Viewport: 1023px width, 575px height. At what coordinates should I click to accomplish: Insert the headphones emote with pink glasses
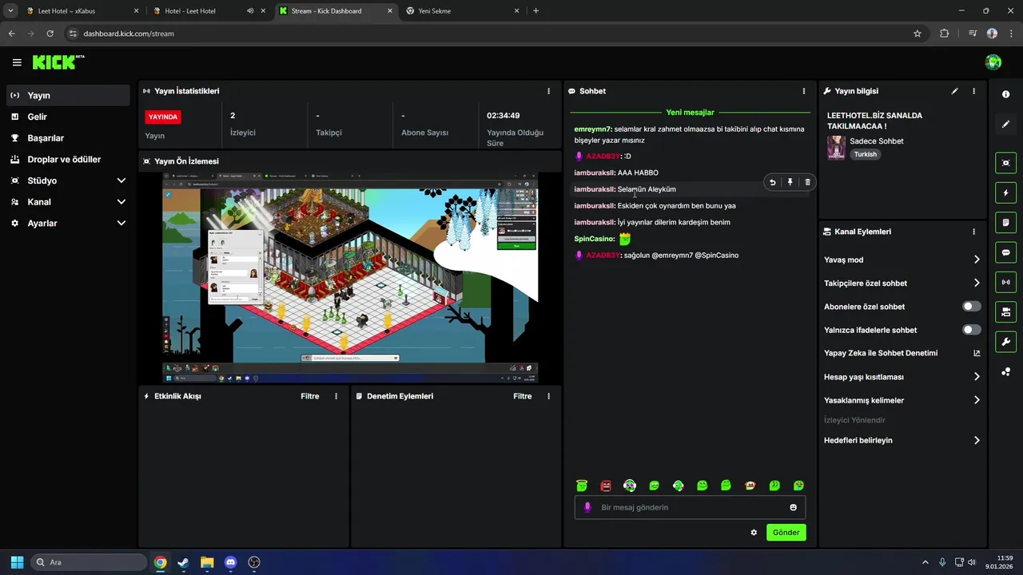point(630,486)
